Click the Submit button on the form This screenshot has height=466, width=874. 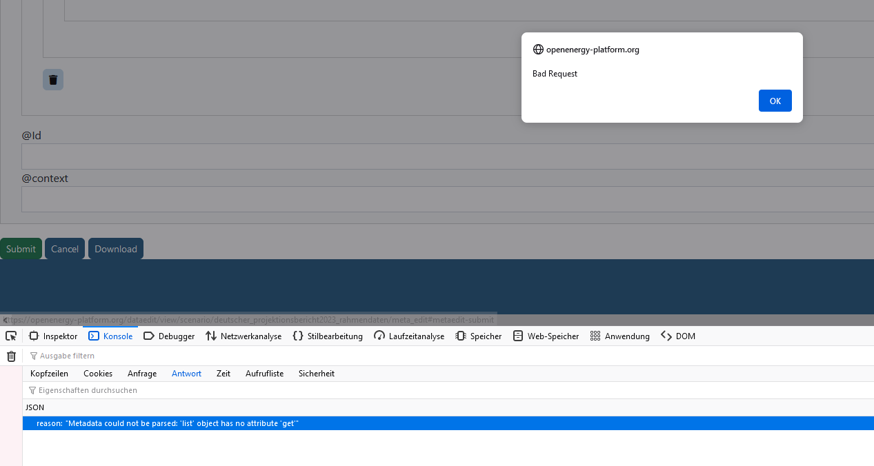[x=20, y=249]
